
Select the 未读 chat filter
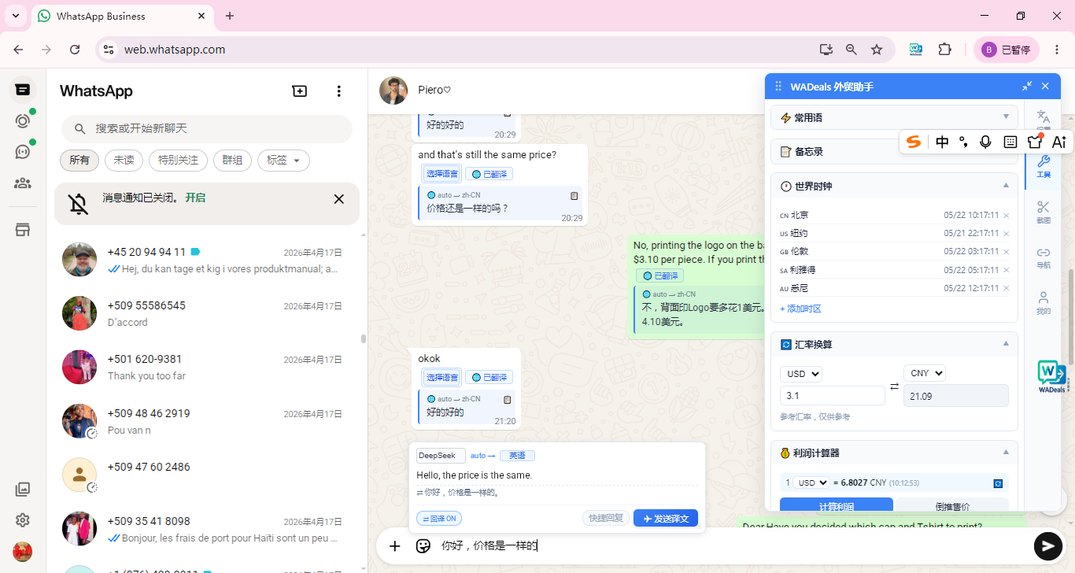(124, 161)
